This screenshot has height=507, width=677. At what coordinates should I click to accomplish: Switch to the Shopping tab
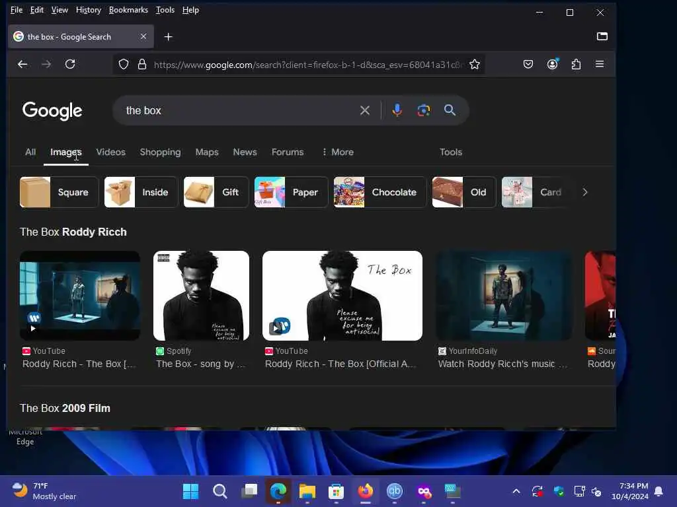point(160,152)
